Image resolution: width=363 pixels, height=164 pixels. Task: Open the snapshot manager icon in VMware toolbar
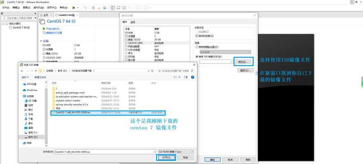[105, 8]
